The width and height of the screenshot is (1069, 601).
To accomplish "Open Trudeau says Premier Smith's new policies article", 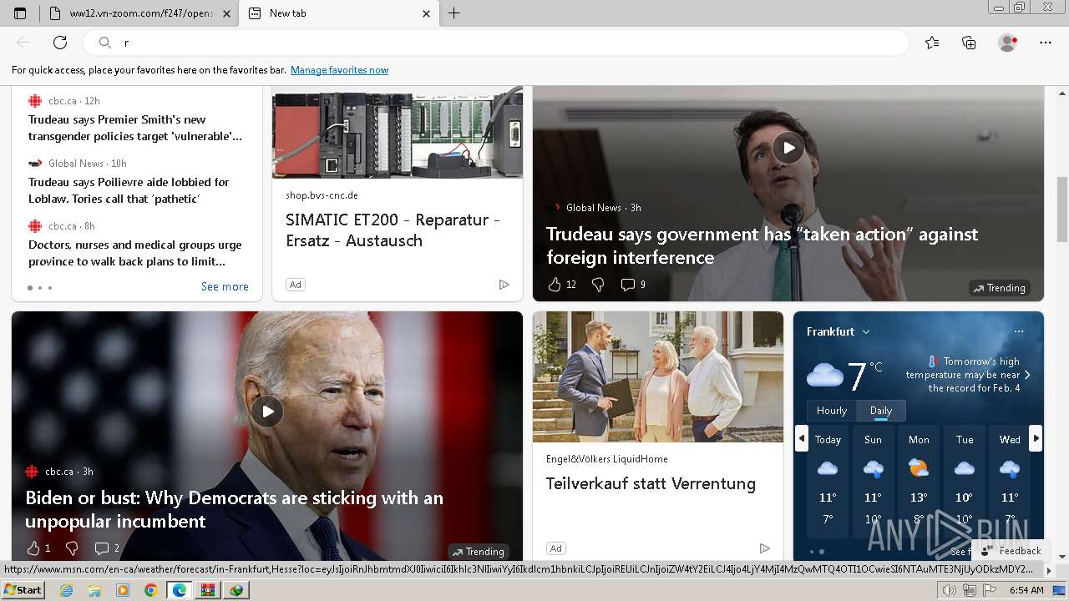I will (135, 128).
